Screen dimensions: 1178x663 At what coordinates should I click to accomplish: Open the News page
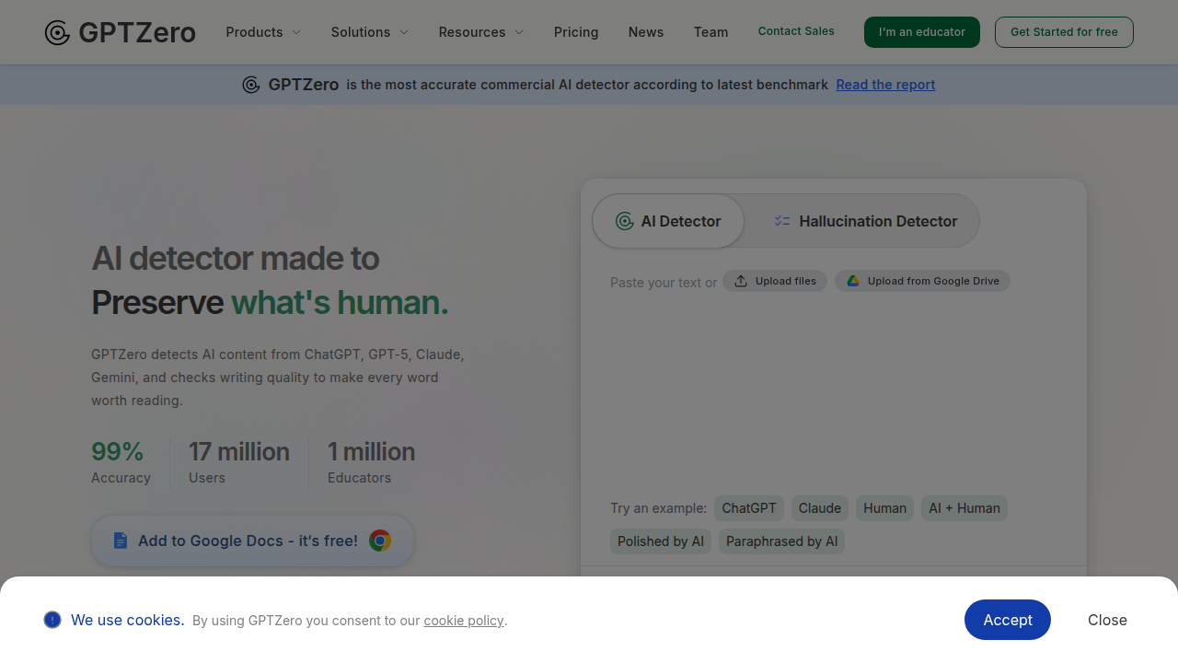coord(646,32)
